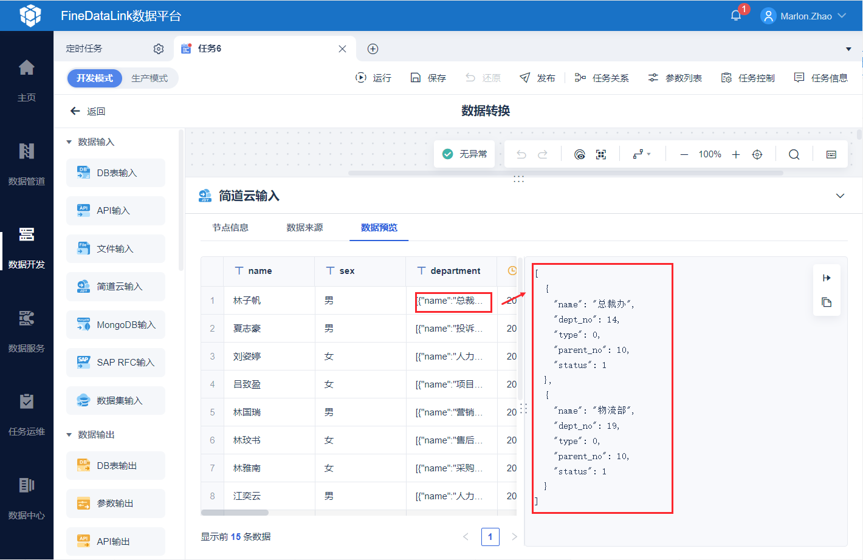863x560 pixels.
Task: Select the department cell of 夏志豪
Action: (x=452, y=329)
